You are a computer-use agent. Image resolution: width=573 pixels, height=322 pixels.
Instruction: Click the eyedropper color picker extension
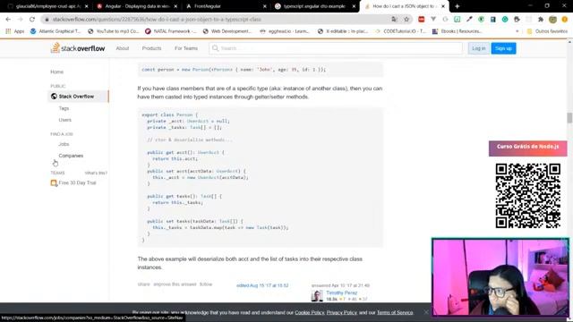(x=469, y=20)
